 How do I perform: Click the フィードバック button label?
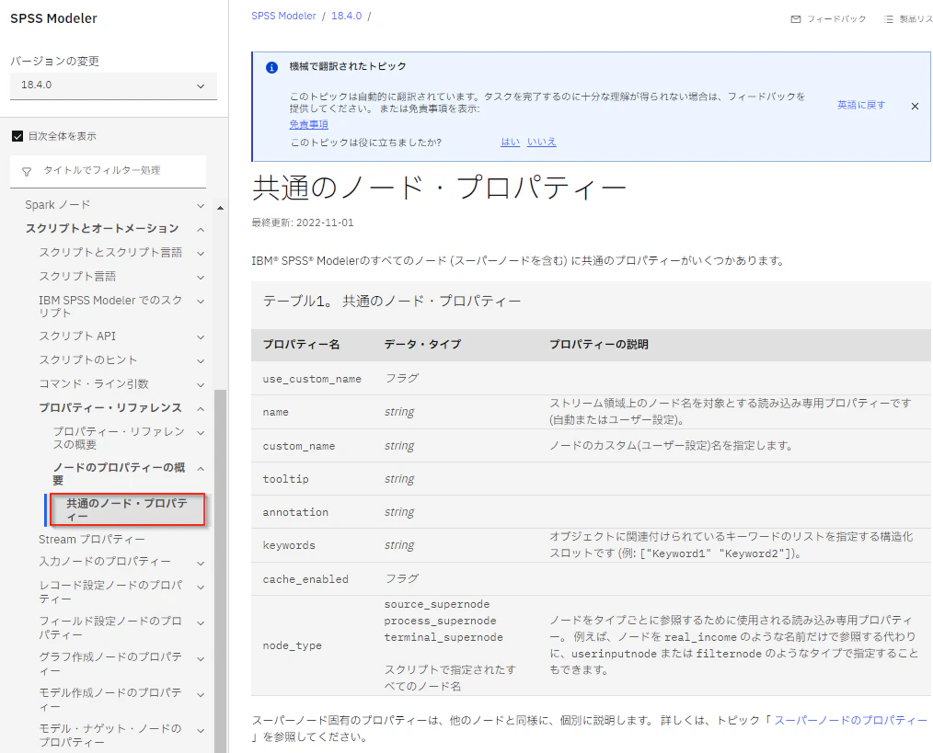tap(836, 19)
